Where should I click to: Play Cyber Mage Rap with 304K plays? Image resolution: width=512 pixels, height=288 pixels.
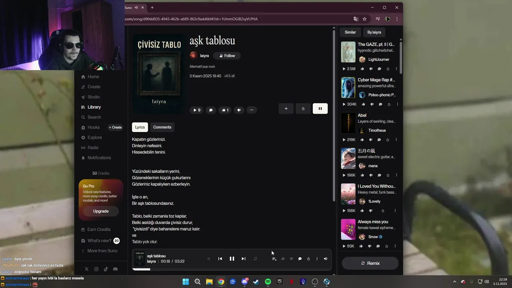click(x=350, y=104)
